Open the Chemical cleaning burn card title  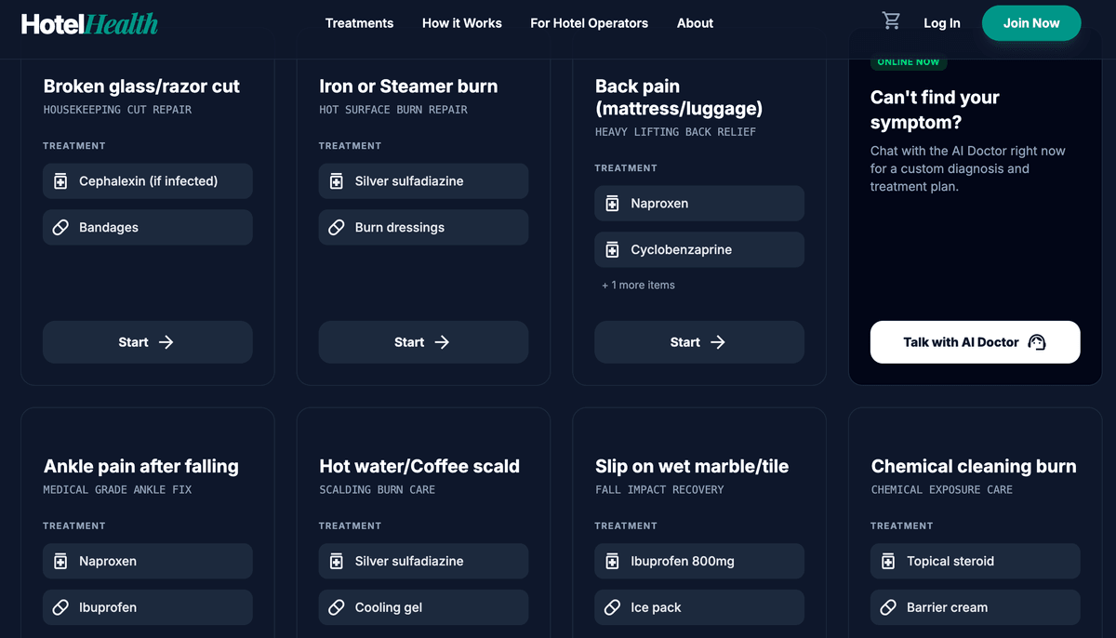(x=973, y=467)
